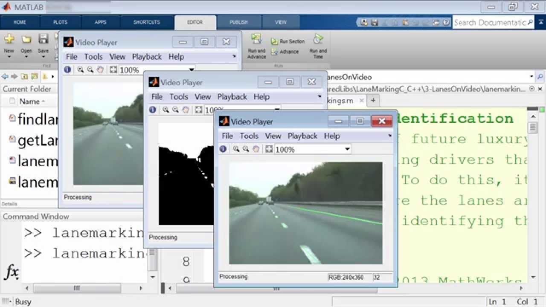The image size is (546, 307).
Task: Click Run Section in the ribbon
Action: pyautogui.click(x=288, y=41)
